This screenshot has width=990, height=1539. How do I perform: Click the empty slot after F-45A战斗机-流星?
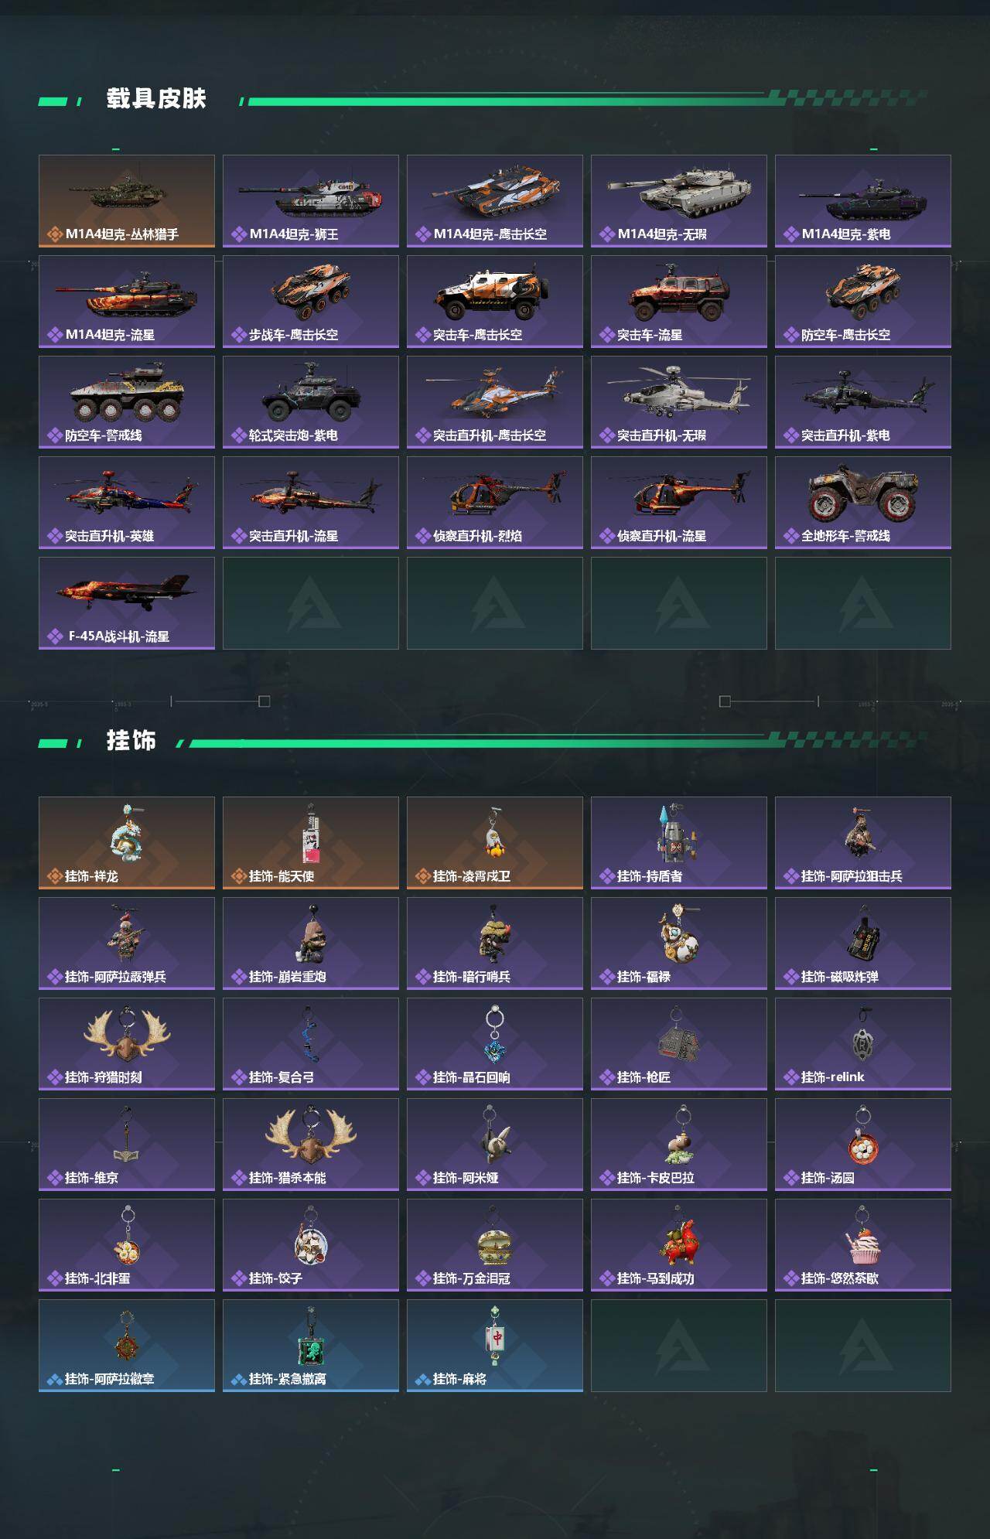(311, 603)
